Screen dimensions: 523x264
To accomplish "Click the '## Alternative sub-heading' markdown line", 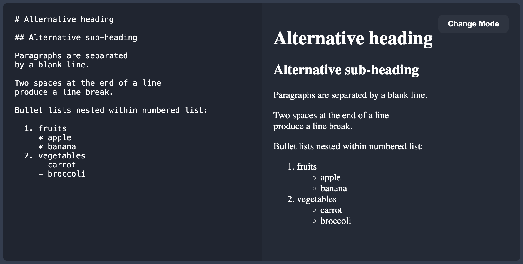I will pos(76,37).
